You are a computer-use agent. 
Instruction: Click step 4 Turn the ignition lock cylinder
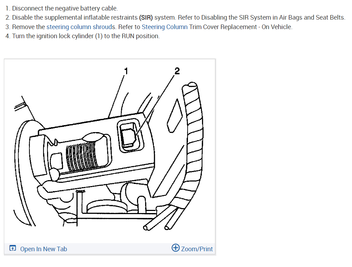tap(83, 36)
